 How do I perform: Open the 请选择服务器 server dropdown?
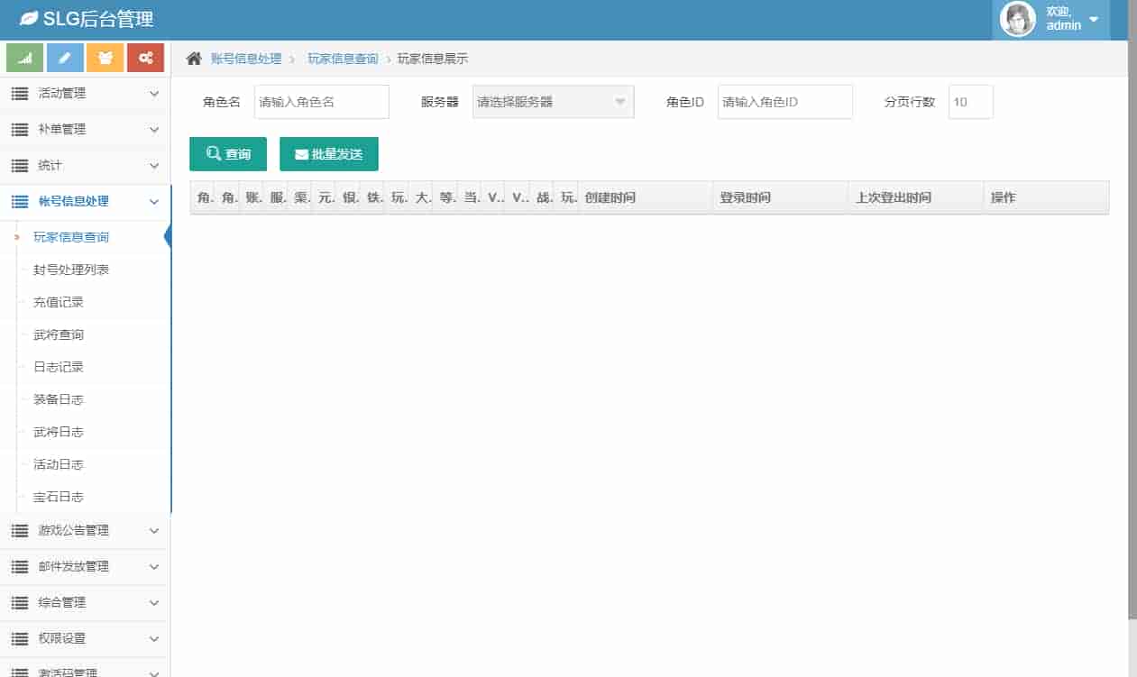(x=554, y=102)
